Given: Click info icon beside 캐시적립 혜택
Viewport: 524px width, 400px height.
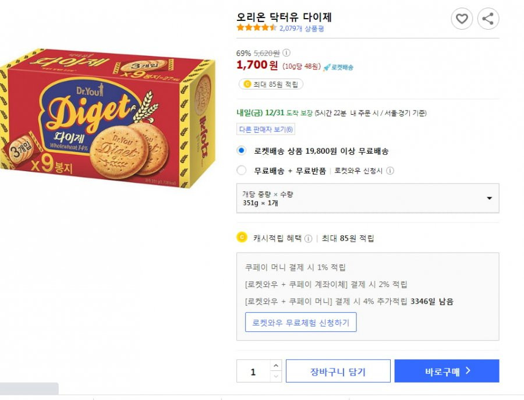Looking at the screenshot, I should pos(309,238).
